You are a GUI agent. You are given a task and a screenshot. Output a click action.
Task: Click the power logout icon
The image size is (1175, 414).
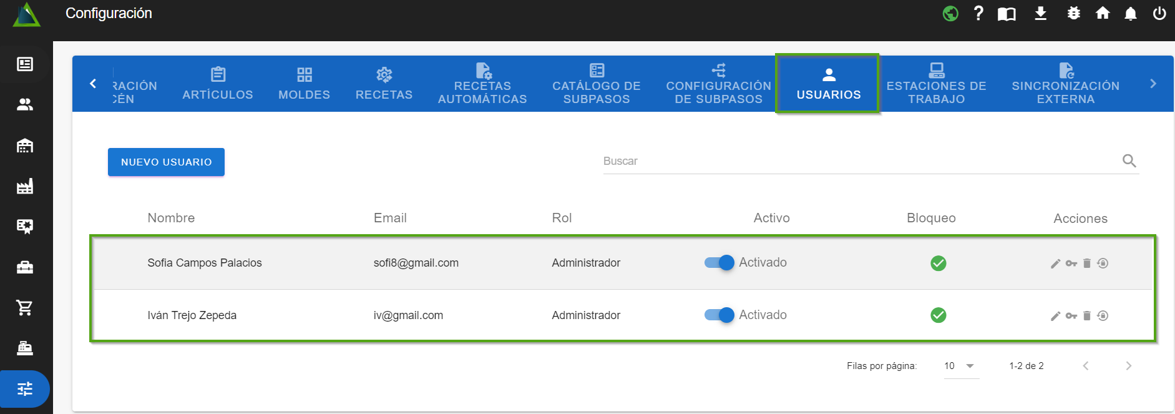pos(1159,13)
